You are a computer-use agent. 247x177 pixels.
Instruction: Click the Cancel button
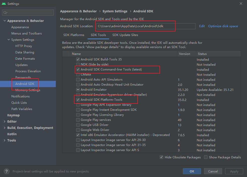coord(213,171)
